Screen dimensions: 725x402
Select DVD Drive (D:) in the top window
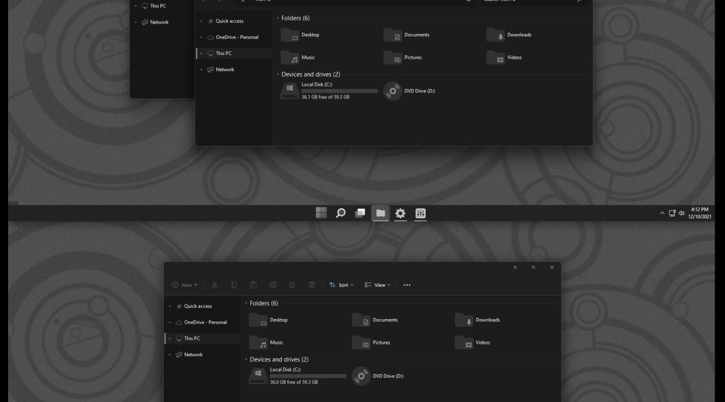410,91
